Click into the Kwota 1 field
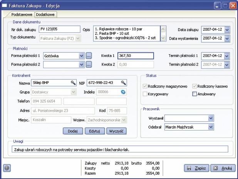This screenshot has height=179, width=238. (x=136, y=56)
